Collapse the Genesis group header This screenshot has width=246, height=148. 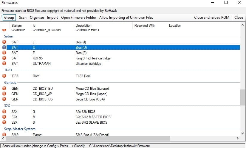point(10,83)
